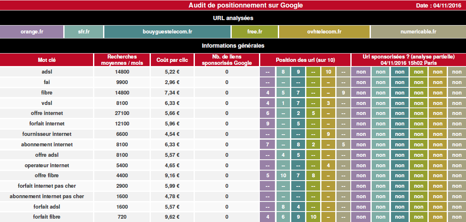Viewport: 466px width, 222px height.
Task: Click the 9900 searches value
Action: (122, 82)
